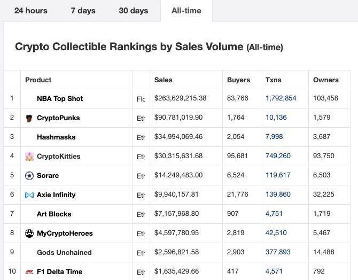Click the 32,225 owners value
358x280 pixels.
tap(323, 195)
